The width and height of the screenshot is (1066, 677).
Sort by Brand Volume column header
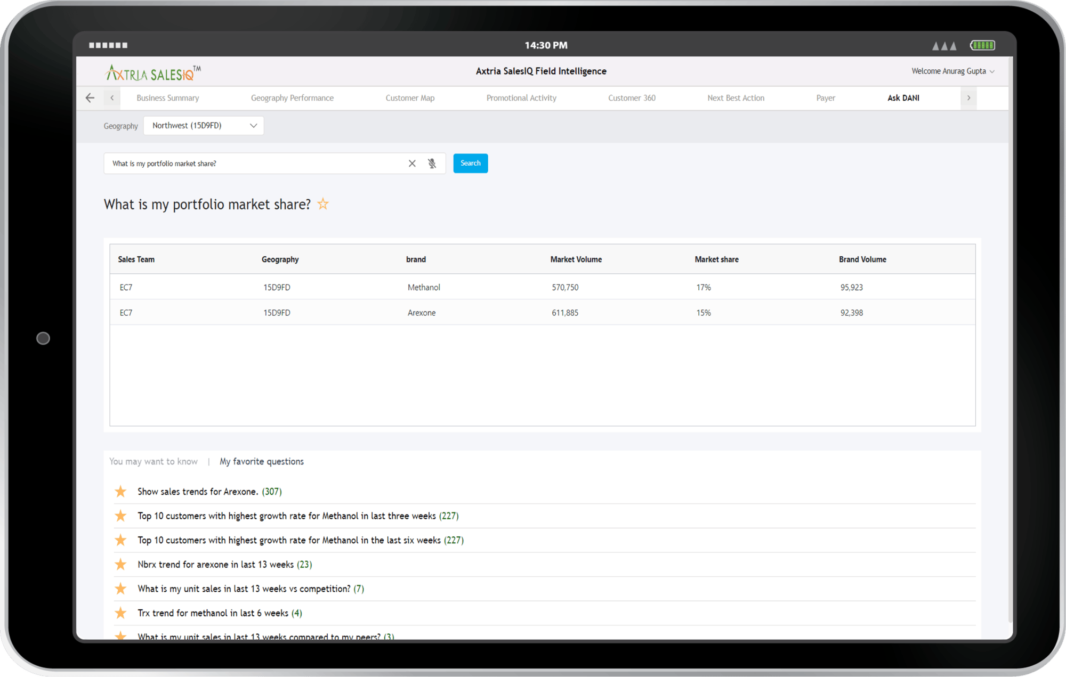862,259
